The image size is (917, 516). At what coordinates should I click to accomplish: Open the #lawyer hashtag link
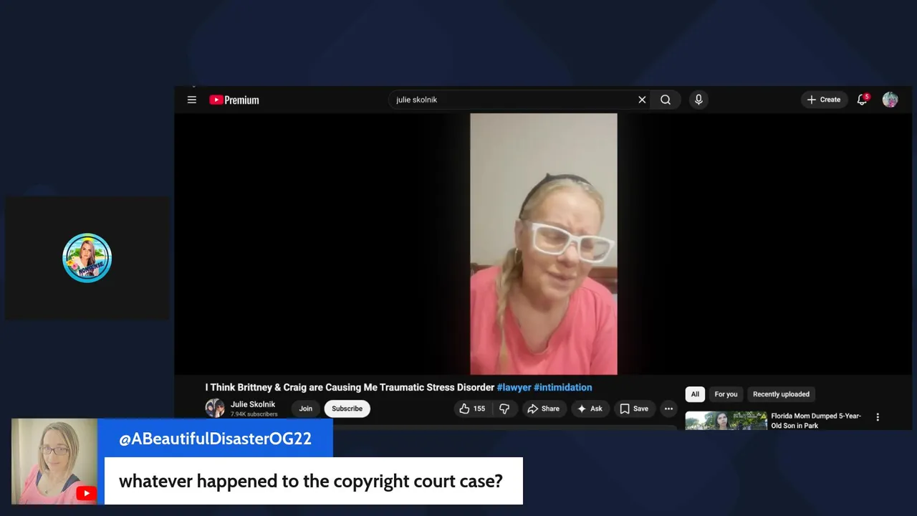(514, 387)
